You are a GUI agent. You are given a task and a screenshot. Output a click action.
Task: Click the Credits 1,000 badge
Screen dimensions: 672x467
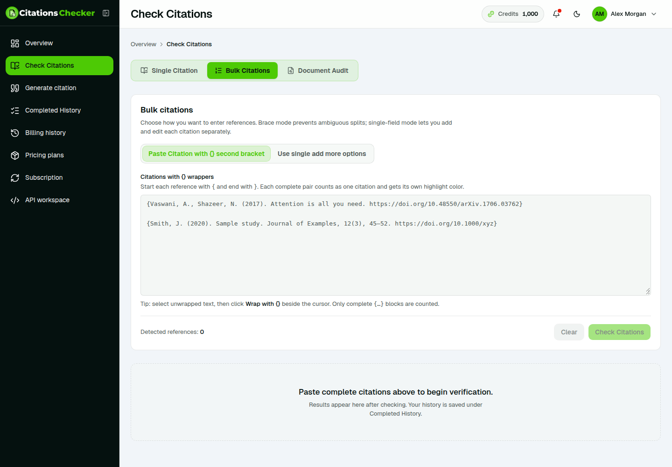[x=513, y=14]
